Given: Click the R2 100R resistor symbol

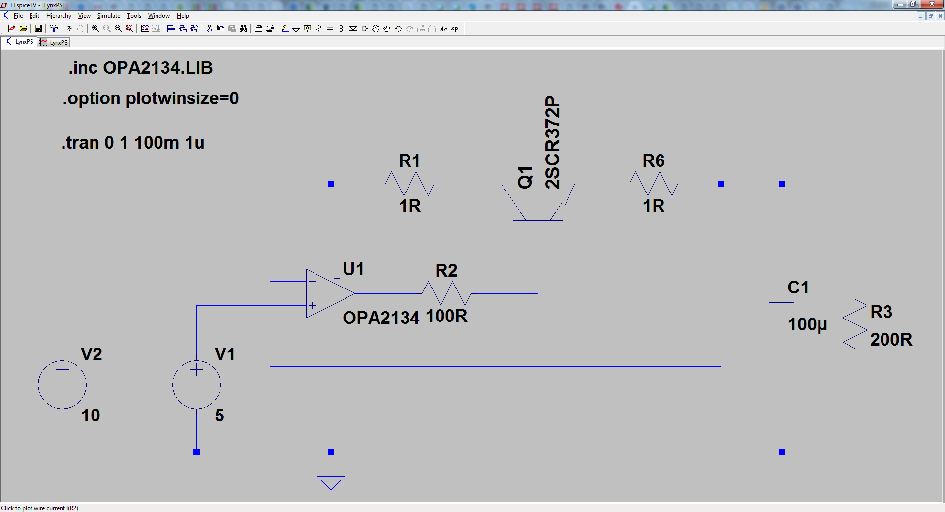Looking at the screenshot, I should point(446,293).
